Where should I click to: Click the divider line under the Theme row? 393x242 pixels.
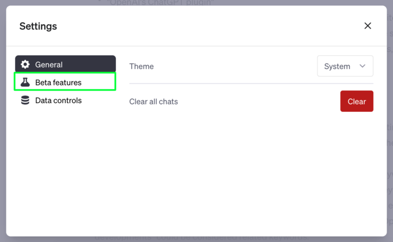(251, 84)
